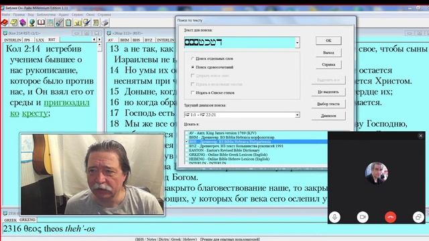Select 'Поиск словосочетаний' radio button
The width and height of the screenshot is (429, 241).
(192, 67)
